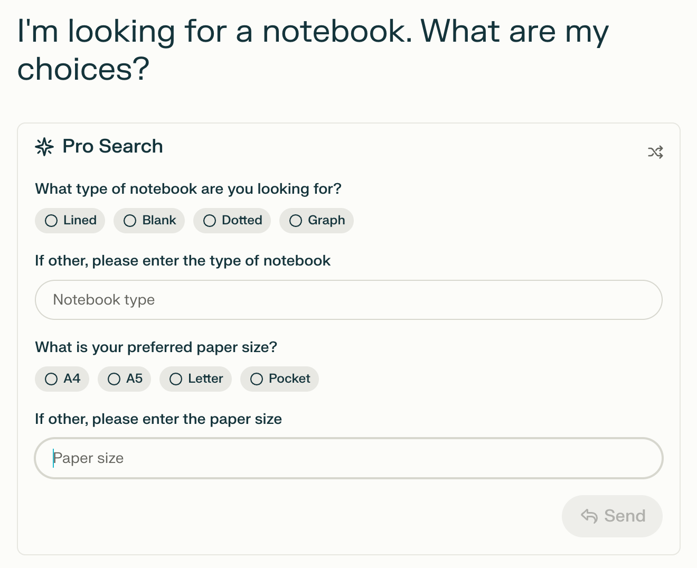Click the Pro Search heading text

[112, 146]
